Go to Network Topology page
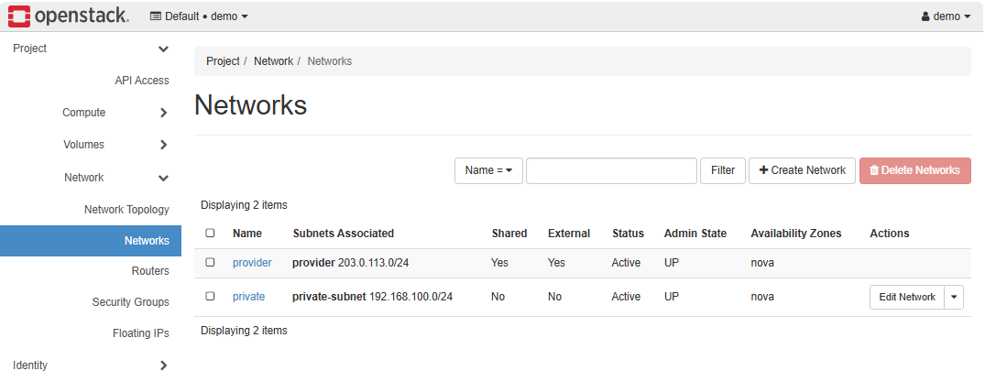985x392 pixels. point(126,210)
